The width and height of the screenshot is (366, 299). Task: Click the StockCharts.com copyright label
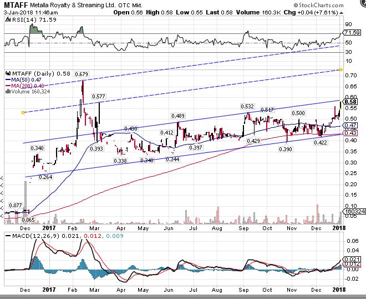318,5
